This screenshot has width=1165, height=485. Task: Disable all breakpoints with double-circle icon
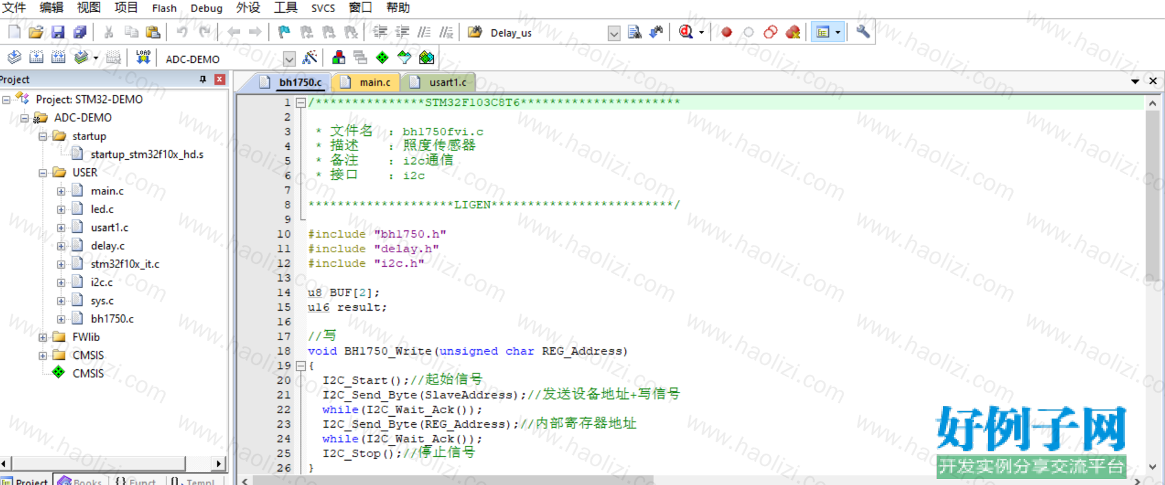[x=770, y=32]
